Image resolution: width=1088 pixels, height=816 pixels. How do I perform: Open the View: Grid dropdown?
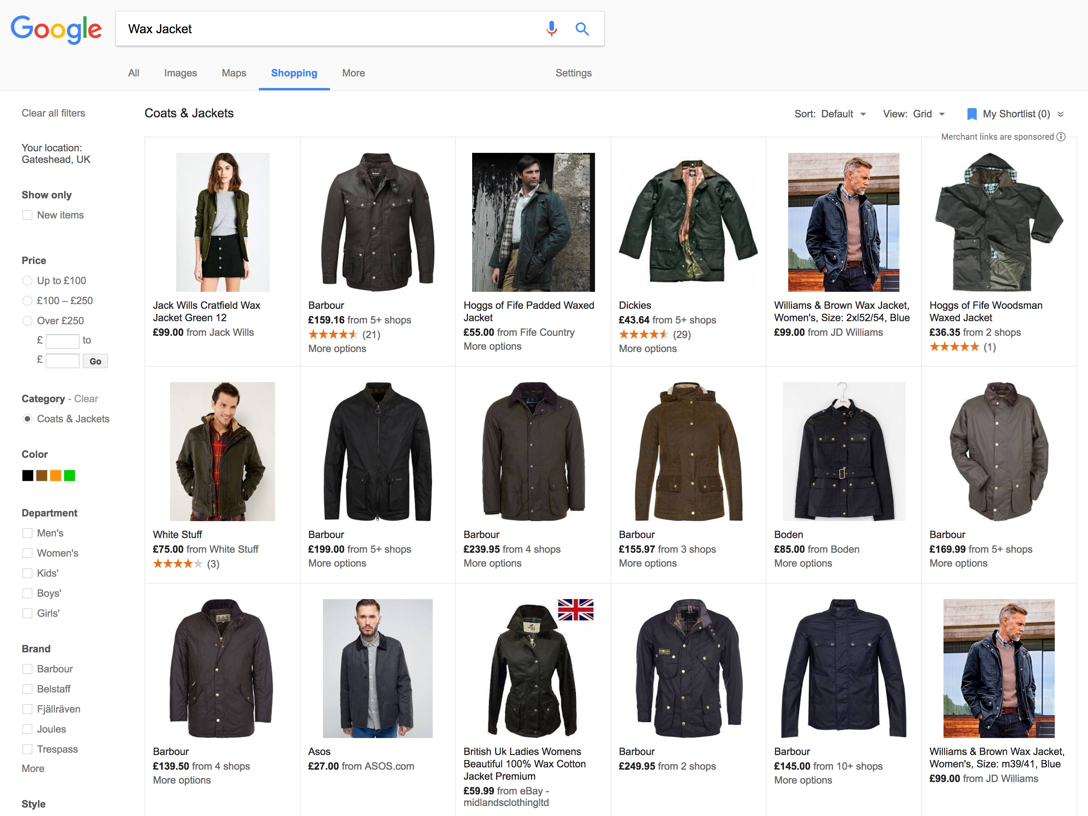click(914, 114)
